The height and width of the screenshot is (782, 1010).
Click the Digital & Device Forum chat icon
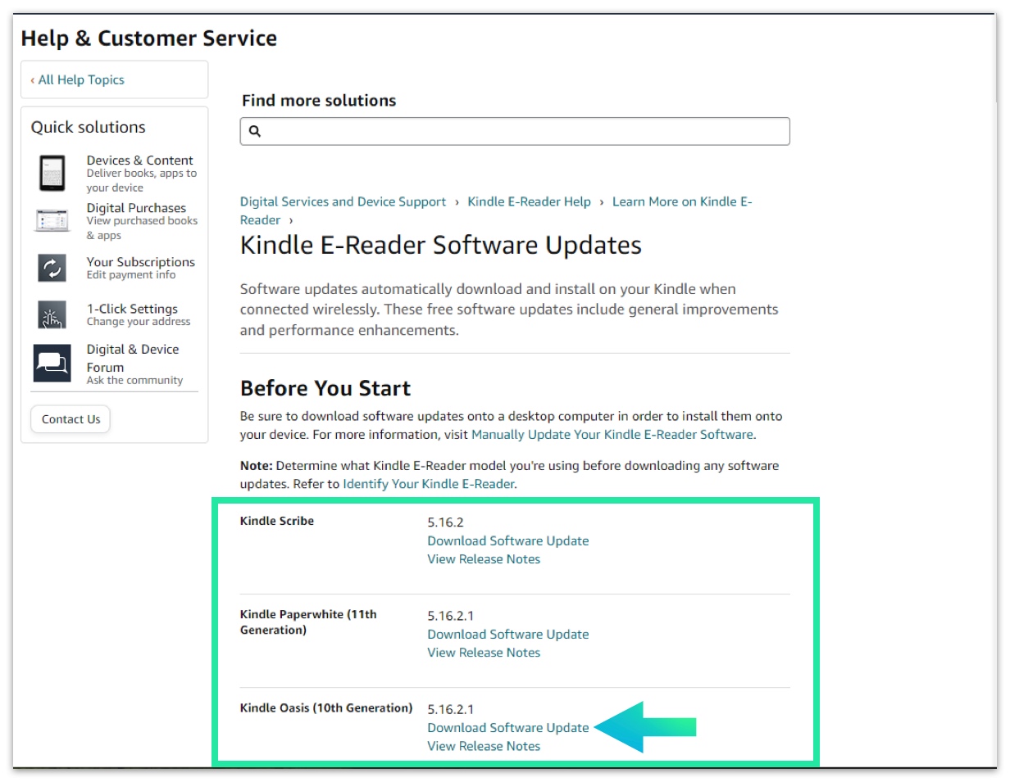52,363
